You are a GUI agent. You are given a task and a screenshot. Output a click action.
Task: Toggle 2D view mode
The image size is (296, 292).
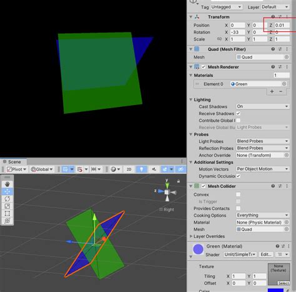(129, 169)
